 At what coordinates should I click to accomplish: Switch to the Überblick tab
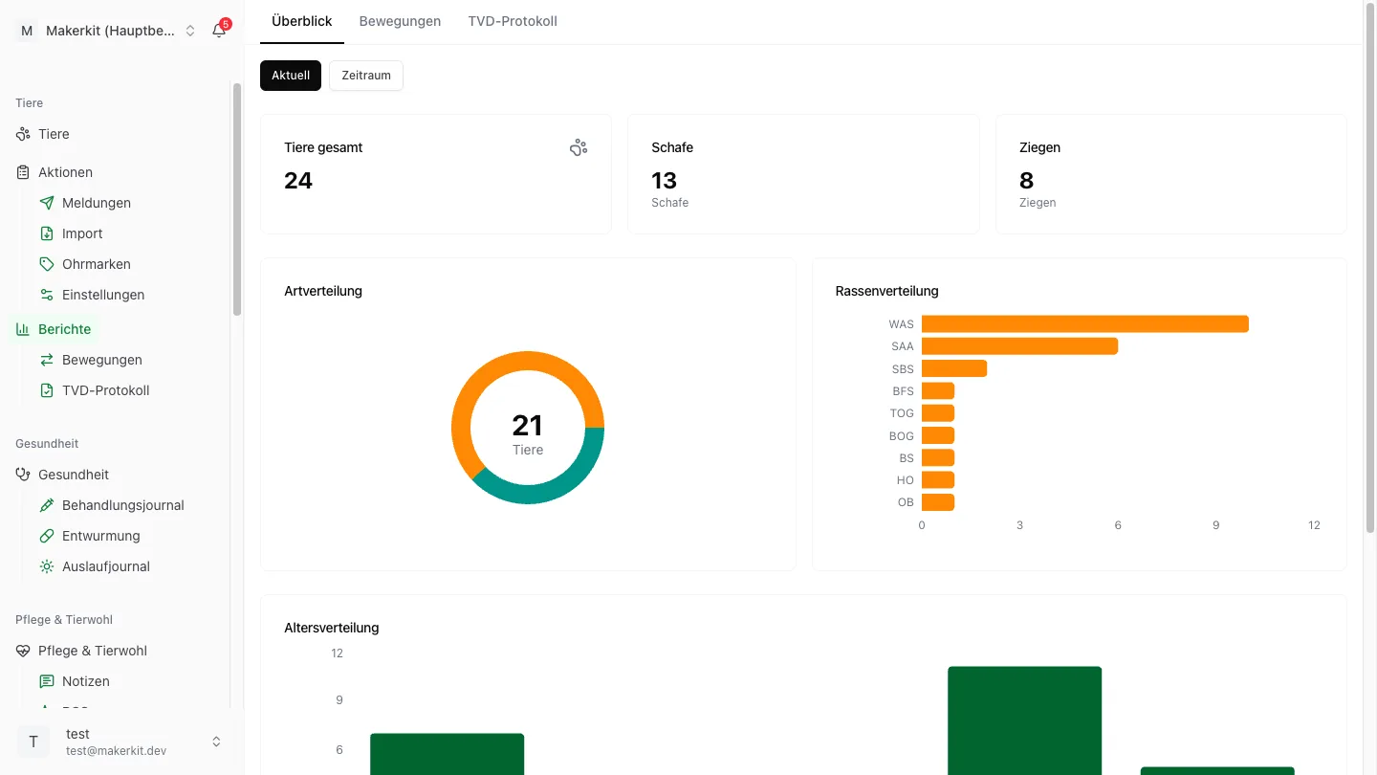302,21
